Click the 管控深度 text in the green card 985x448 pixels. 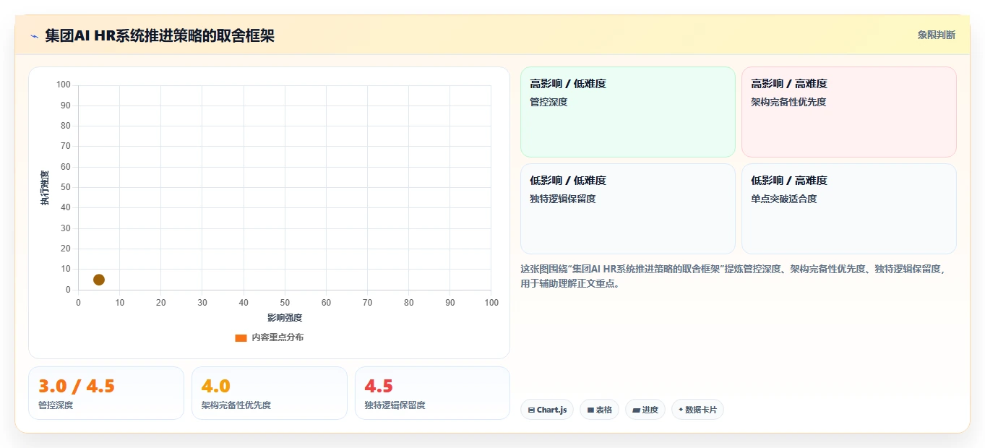(x=549, y=102)
